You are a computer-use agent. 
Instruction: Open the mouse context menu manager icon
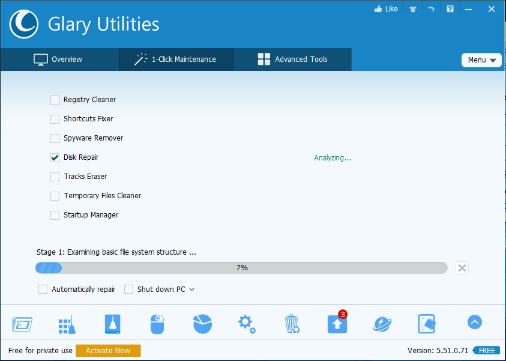(157, 324)
